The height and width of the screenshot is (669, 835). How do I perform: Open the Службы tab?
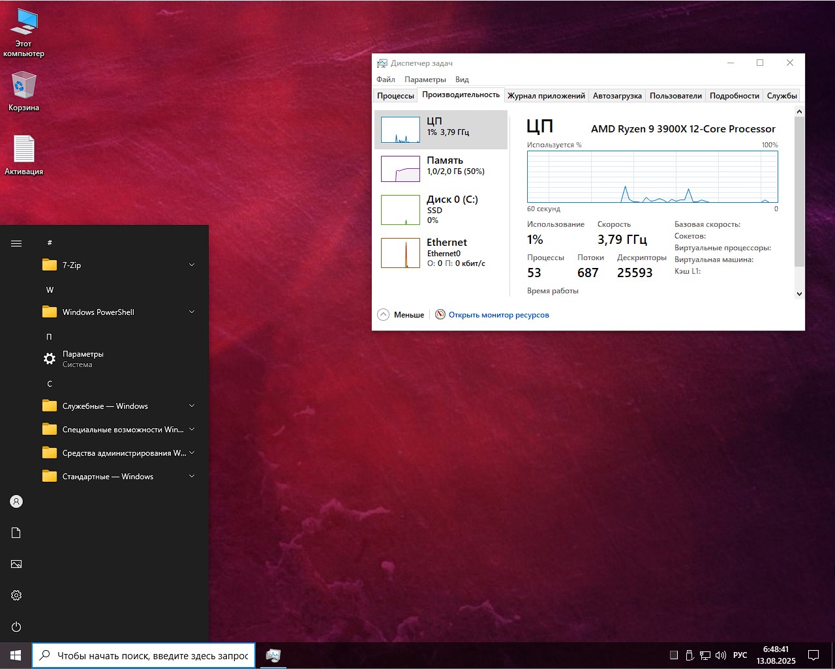782,96
